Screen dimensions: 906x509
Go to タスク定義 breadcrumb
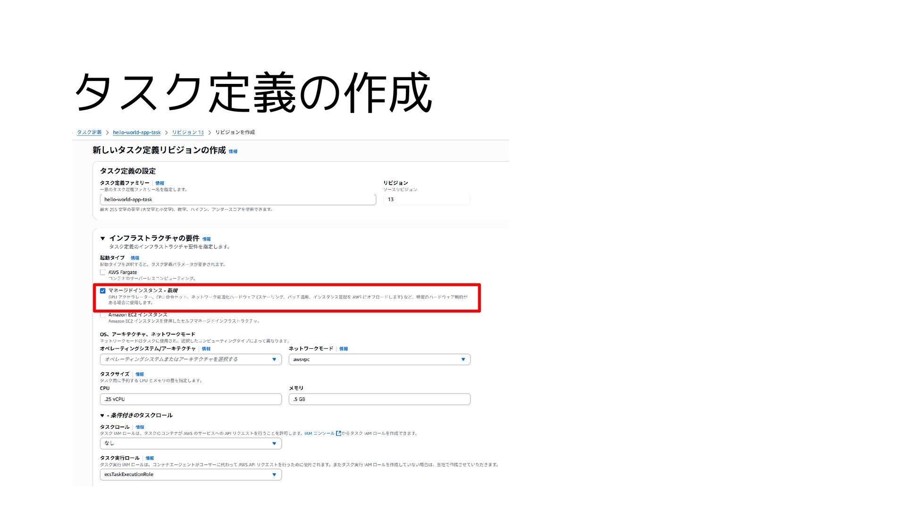tap(89, 132)
